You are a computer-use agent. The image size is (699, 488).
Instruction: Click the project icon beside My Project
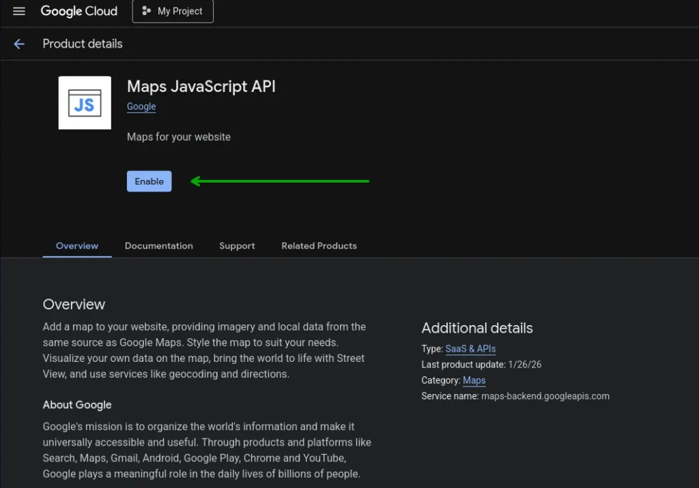(146, 12)
